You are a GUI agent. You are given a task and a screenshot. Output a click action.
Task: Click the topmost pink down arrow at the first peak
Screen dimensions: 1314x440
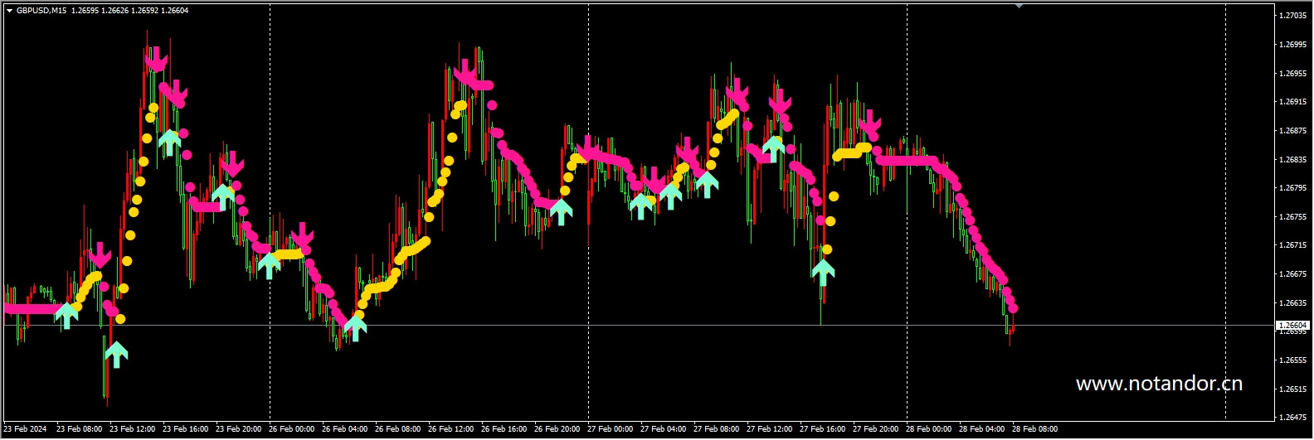156,60
